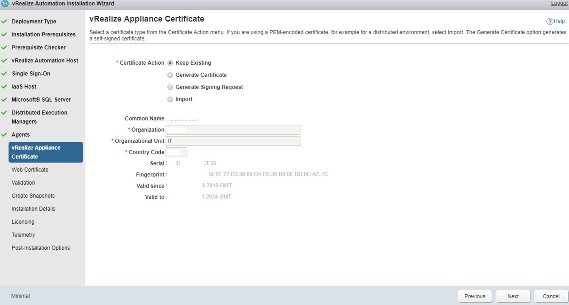
Task: Go to Deployment Type step
Action: (x=34, y=22)
